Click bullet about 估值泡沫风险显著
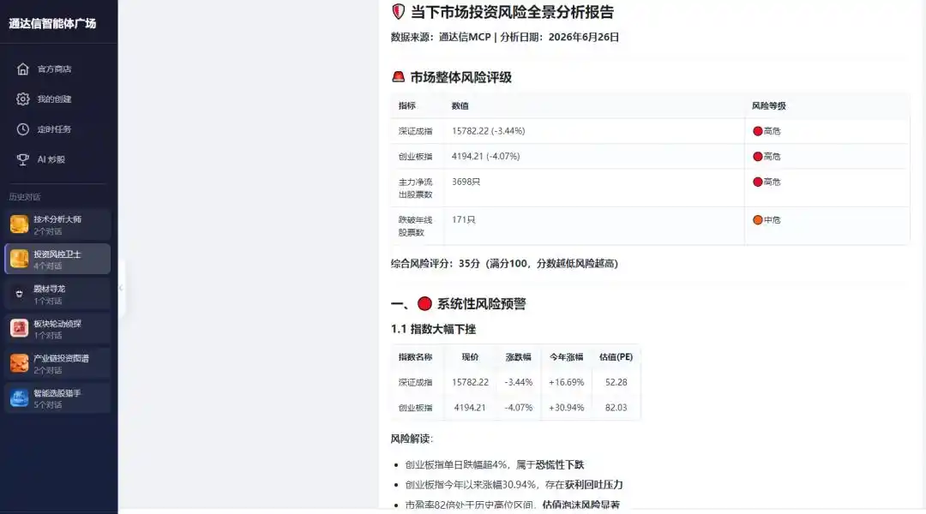Image resolution: width=926 pixels, height=514 pixels. click(x=512, y=505)
